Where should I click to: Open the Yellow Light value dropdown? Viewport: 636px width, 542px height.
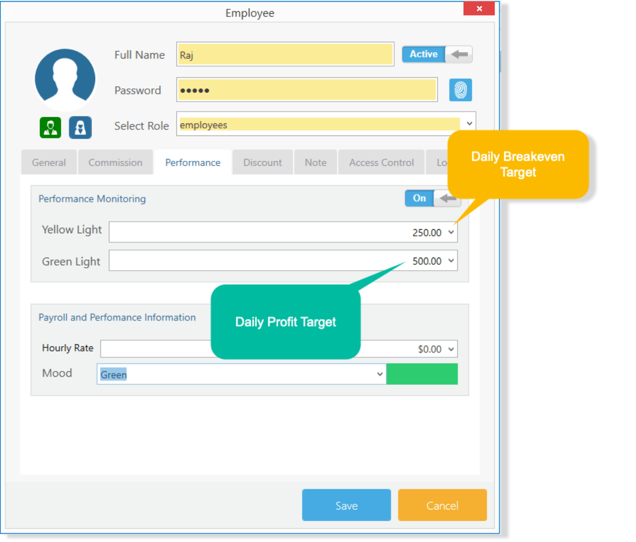click(451, 232)
